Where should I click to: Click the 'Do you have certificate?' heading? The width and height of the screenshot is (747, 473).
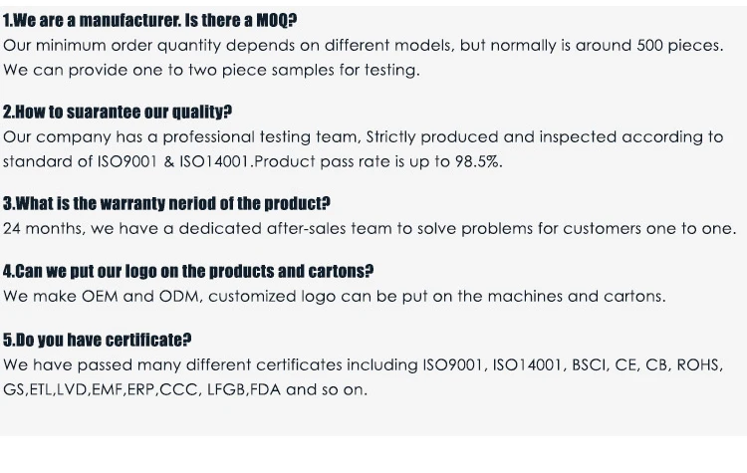(x=98, y=340)
